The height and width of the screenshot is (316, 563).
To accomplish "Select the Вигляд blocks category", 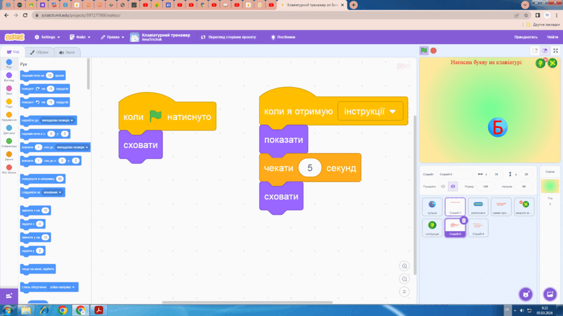I will (x=9, y=77).
